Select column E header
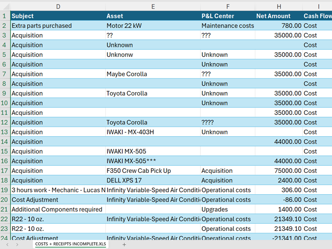332x249 pixels. pyautogui.click(x=153, y=6)
